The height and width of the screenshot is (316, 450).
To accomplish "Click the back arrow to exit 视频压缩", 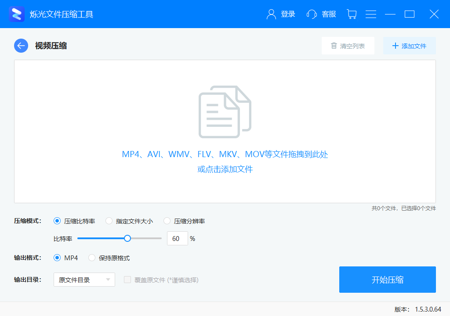I will [21, 46].
